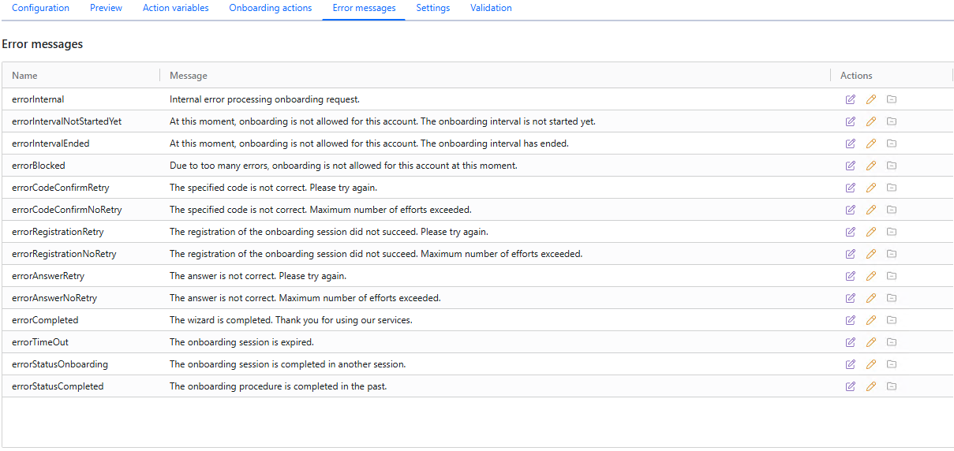Click the orange pencil icon for errorBlocked
Image resolution: width=954 pixels, height=451 pixels.
pyautogui.click(x=871, y=166)
